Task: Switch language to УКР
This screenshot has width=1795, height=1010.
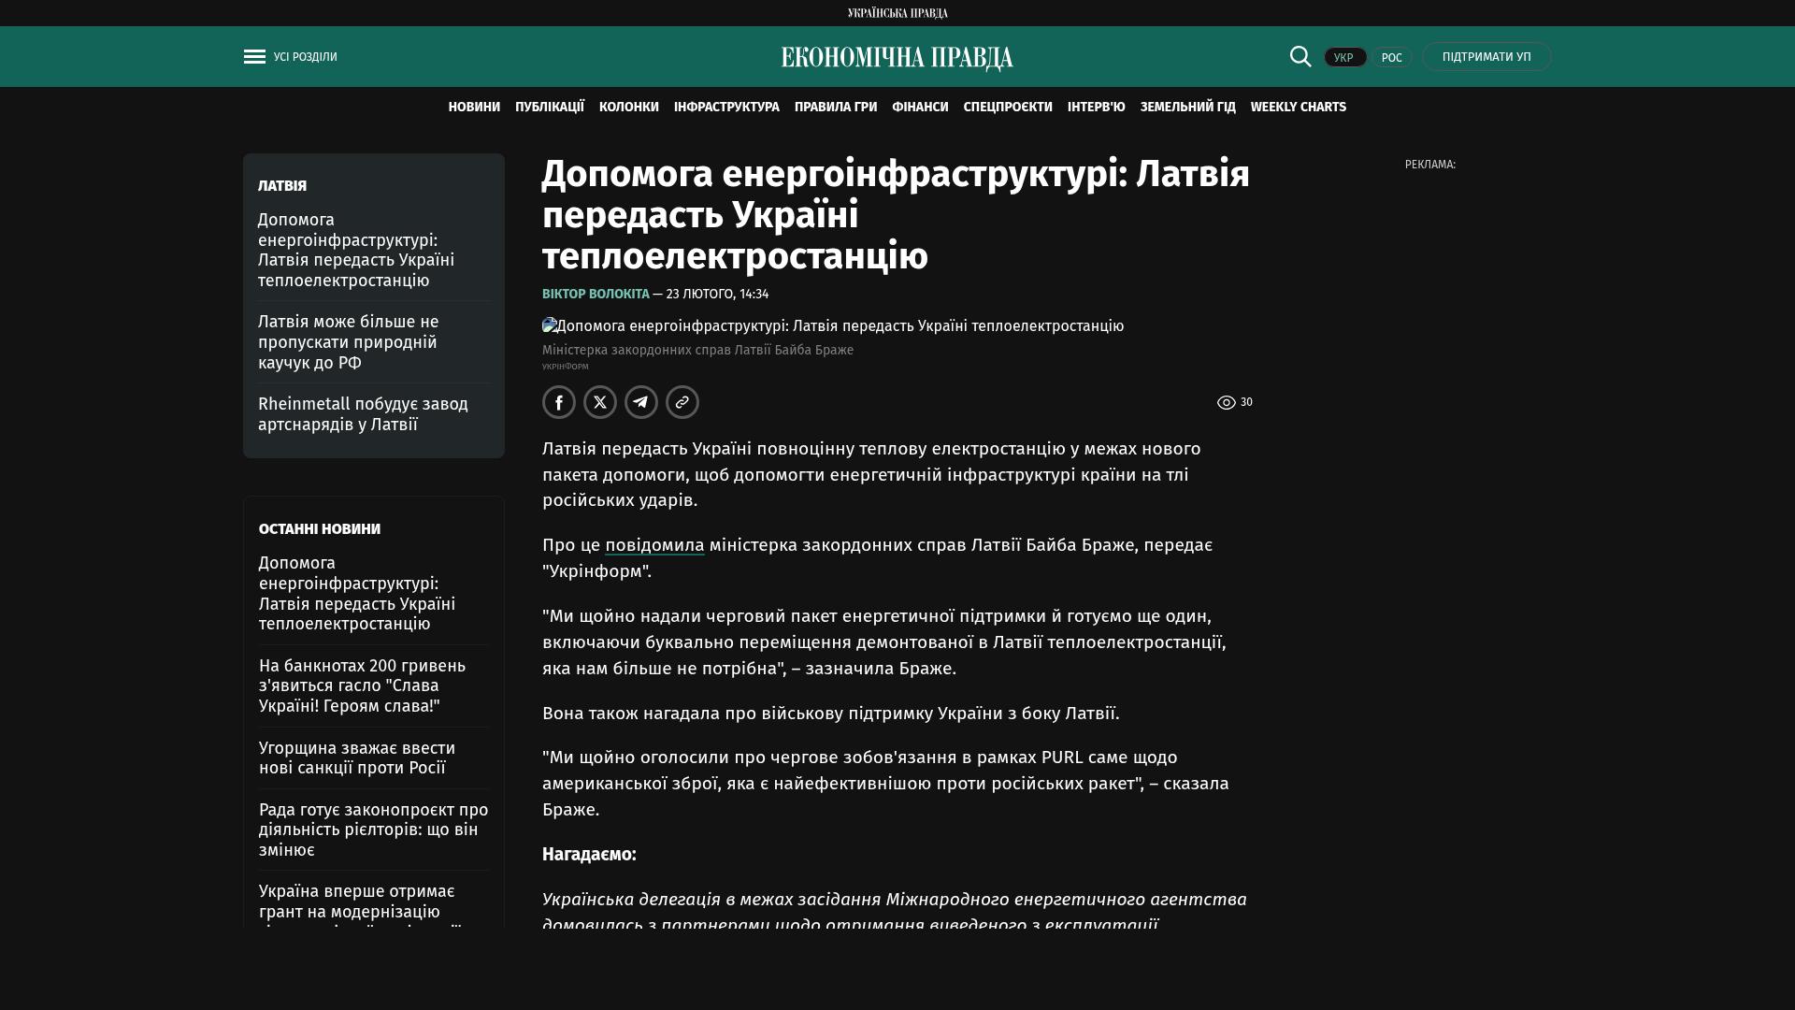Action: coord(1344,57)
